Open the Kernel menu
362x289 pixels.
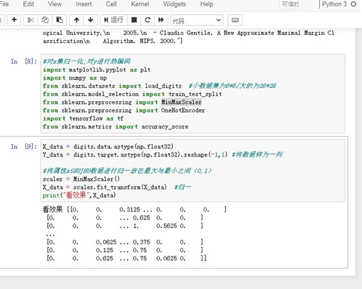click(x=140, y=4)
